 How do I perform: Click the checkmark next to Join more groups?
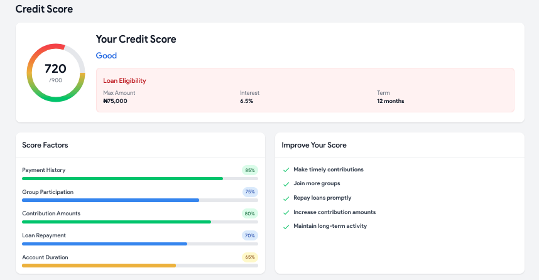286,184
